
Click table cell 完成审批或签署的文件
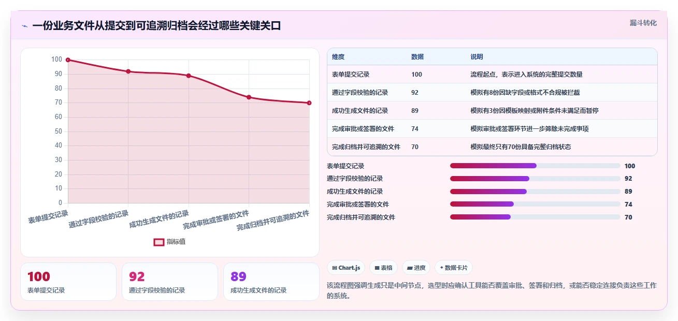(363, 129)
